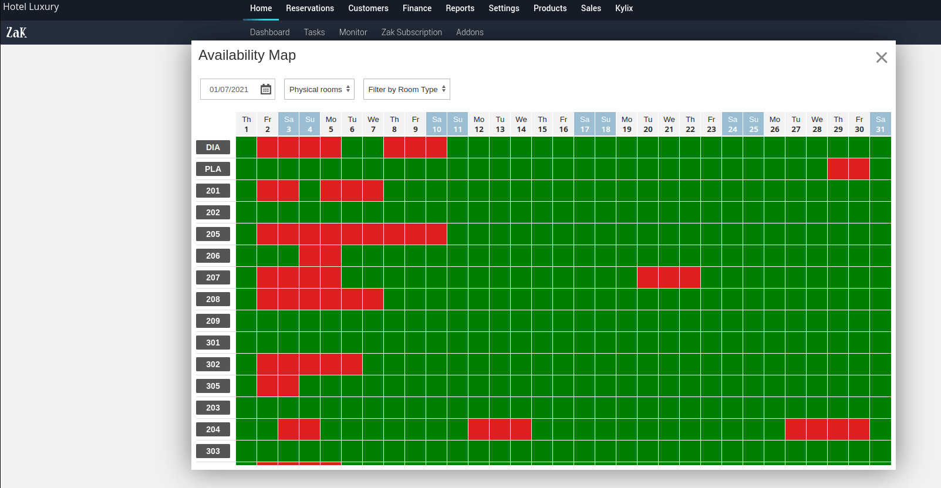Select room 303 label
The height and width of the screenshot is (488, 941).
213,451
